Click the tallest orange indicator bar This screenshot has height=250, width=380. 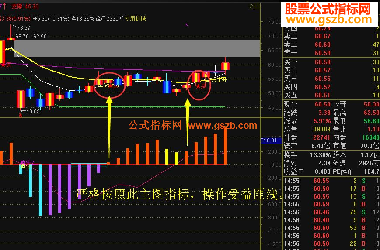pyautogui.click(x=225, y=146)
